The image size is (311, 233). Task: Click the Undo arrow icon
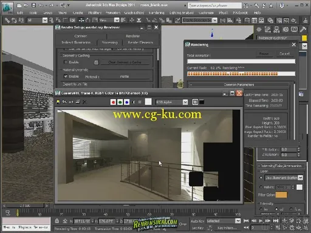click(41, 5)
